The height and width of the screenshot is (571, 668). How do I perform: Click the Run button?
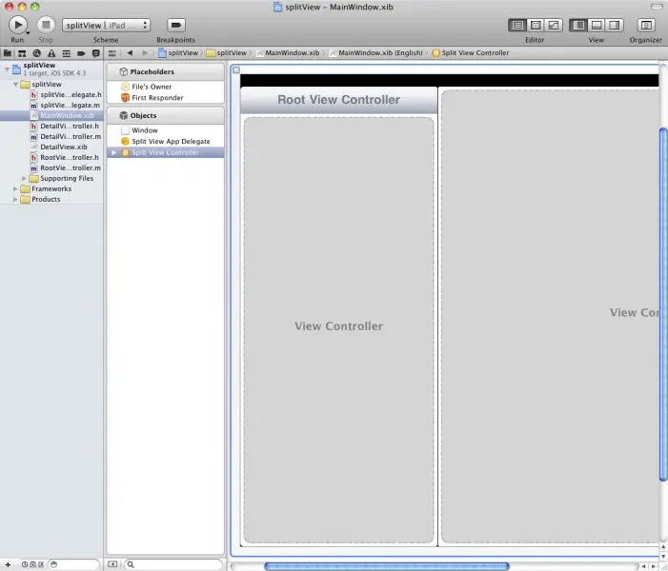click(x=17, y=25)
